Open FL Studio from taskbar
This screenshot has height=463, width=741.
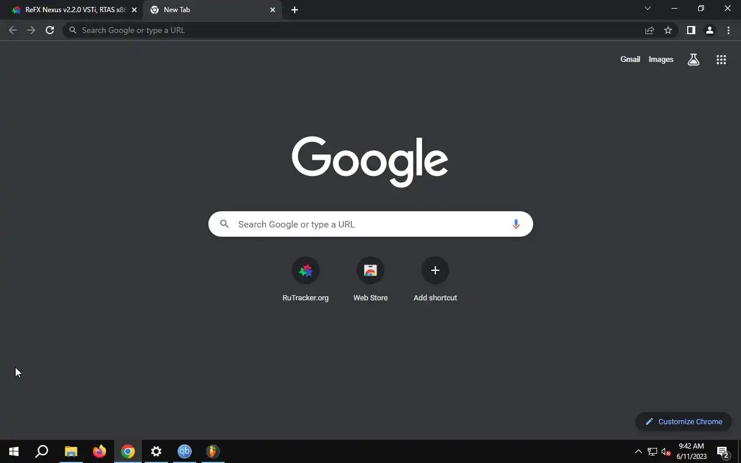pos(213,451)
